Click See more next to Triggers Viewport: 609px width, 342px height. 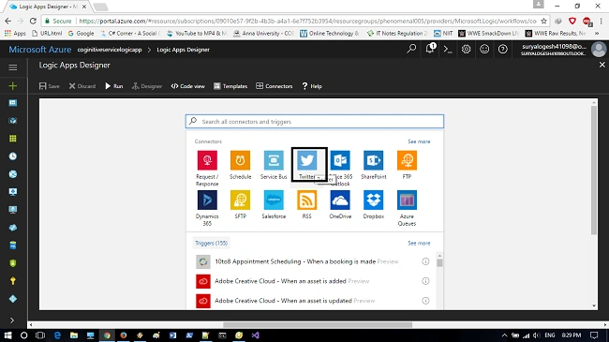(x=419, y=243)
